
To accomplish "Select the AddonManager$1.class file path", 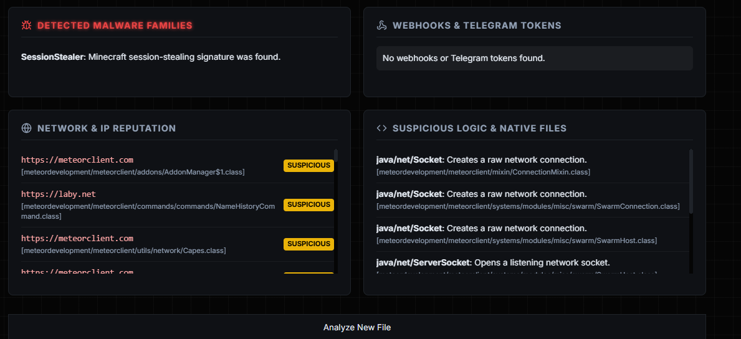I will tap(133, 172).
